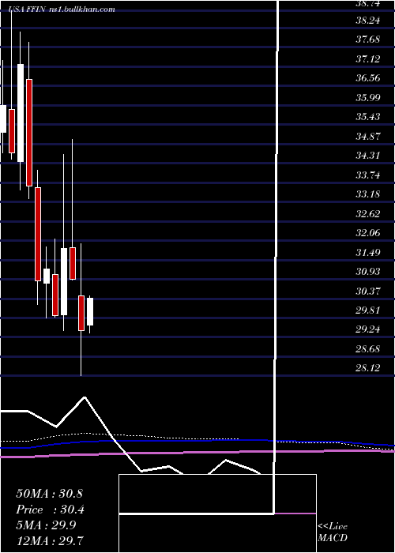The image size is (395, 553).
Task: Click the 32.62 price axis label
Action: click(367, 214)
